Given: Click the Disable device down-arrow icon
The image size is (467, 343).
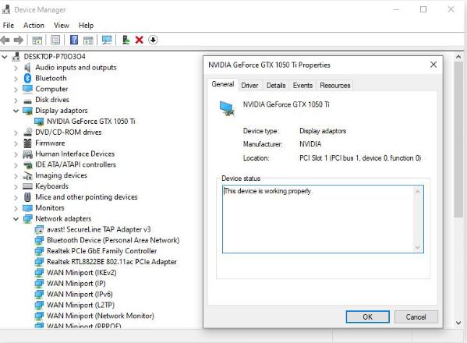Looking at the screenshot, I should [x=153, y=40].
